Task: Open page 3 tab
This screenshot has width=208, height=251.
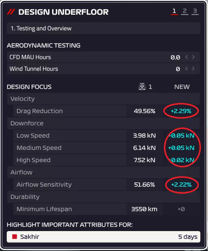Action: [195, 12]
